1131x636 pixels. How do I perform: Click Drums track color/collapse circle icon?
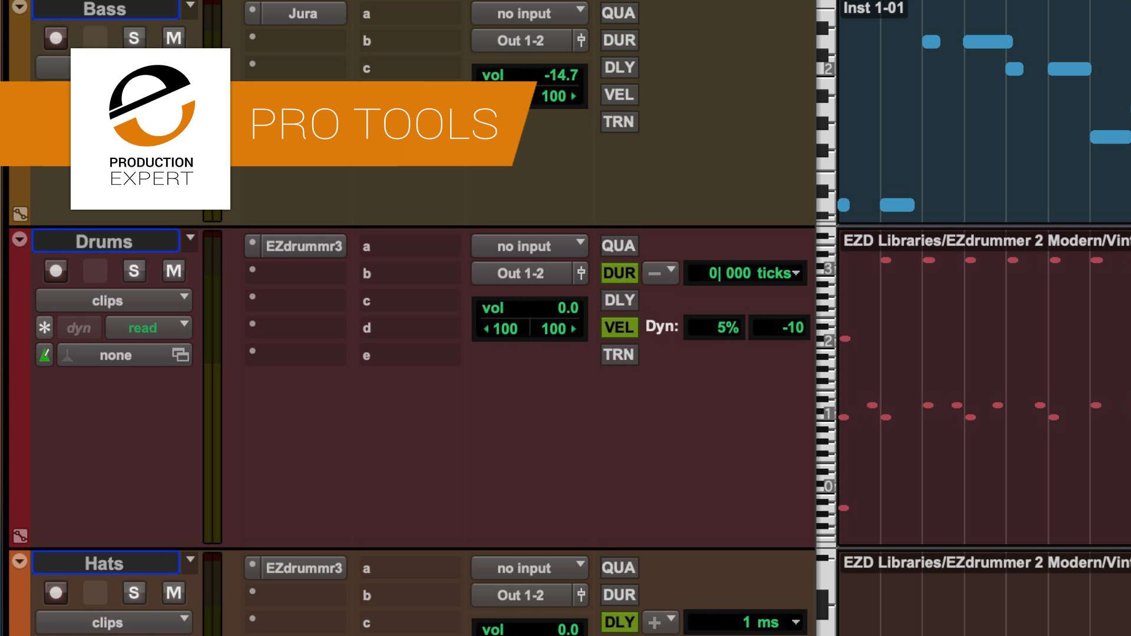pyautogui.click(x=19, y=239)
